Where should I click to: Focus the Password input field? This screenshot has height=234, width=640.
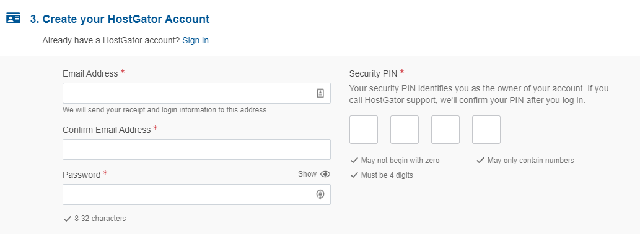pyautogui.click(x=196, y=194)
